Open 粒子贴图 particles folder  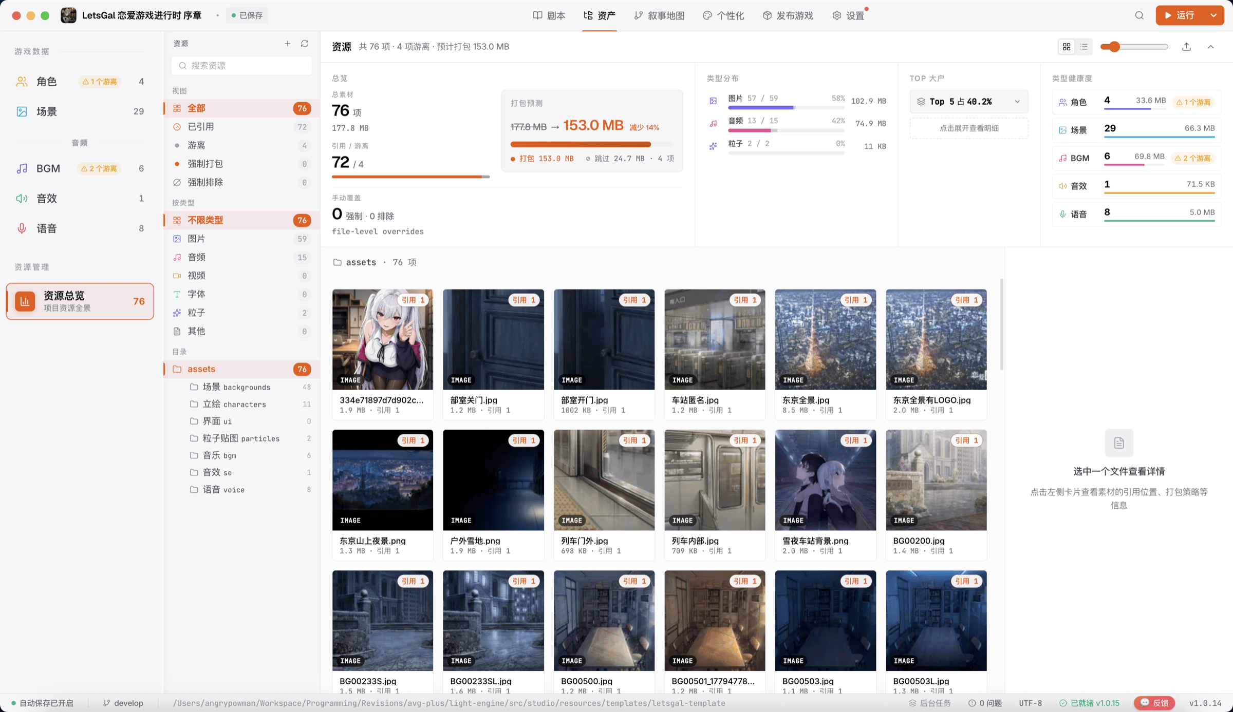pyautogui.click(x=250, y=438)
